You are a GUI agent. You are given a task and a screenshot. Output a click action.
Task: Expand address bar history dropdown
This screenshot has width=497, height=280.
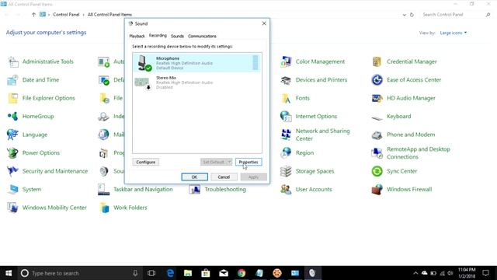click(x=404, y=15)
